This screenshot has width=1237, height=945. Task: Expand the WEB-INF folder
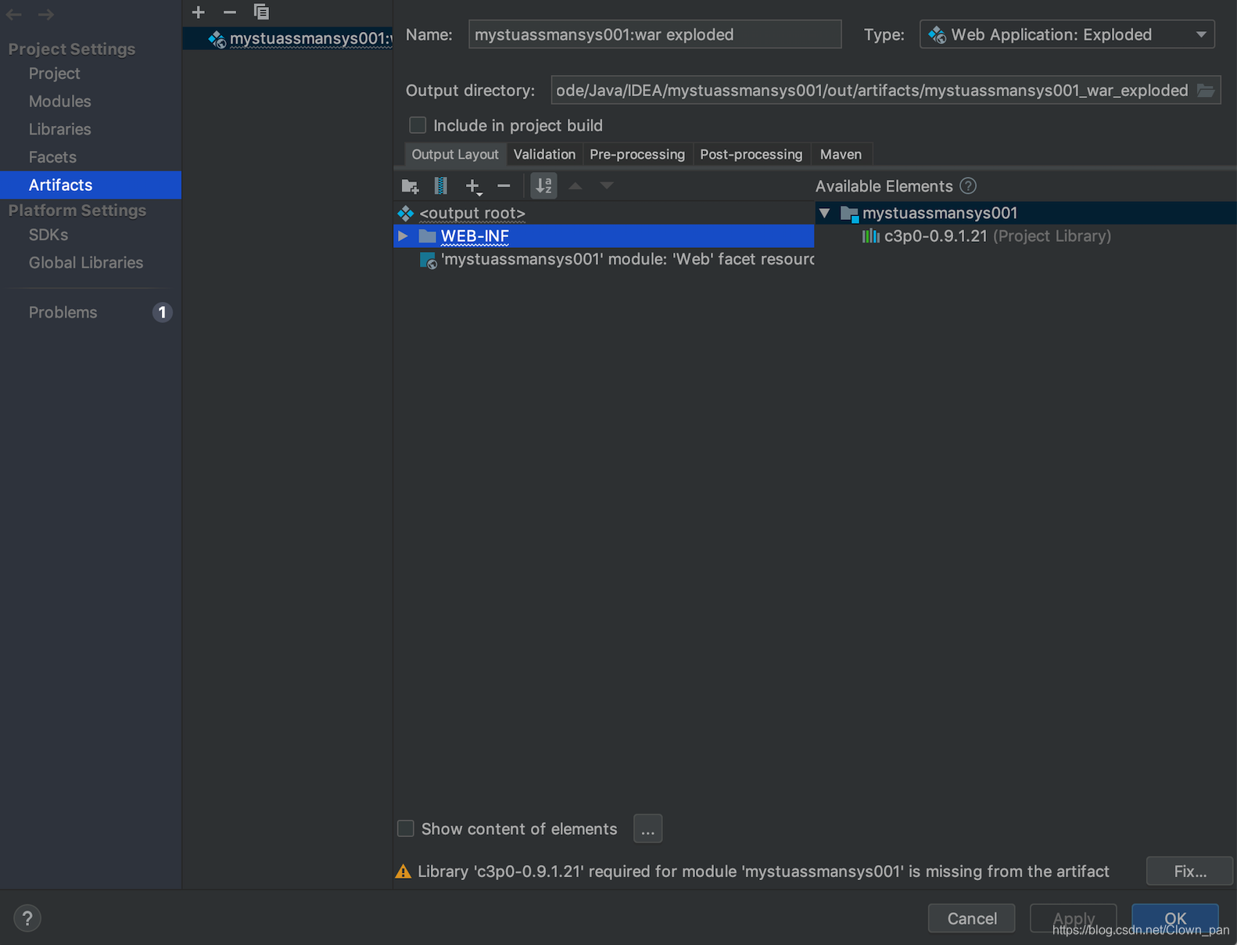tap(403, 236)
